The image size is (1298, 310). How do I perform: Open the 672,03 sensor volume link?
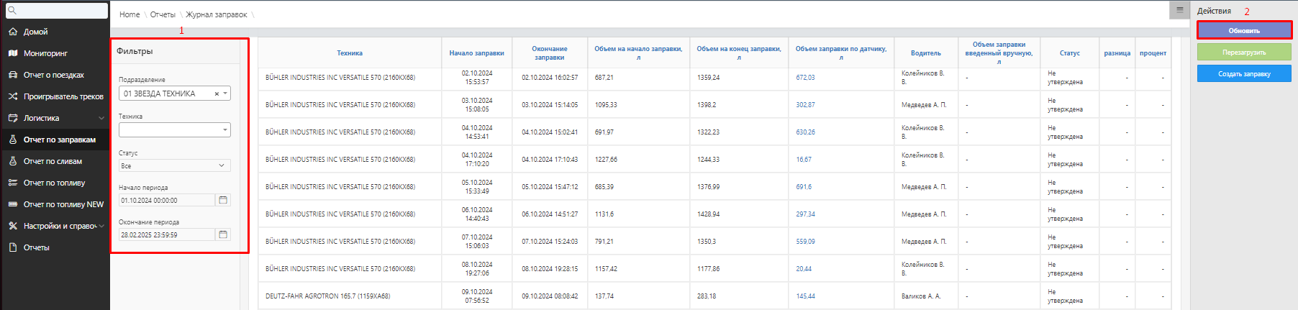805,78
